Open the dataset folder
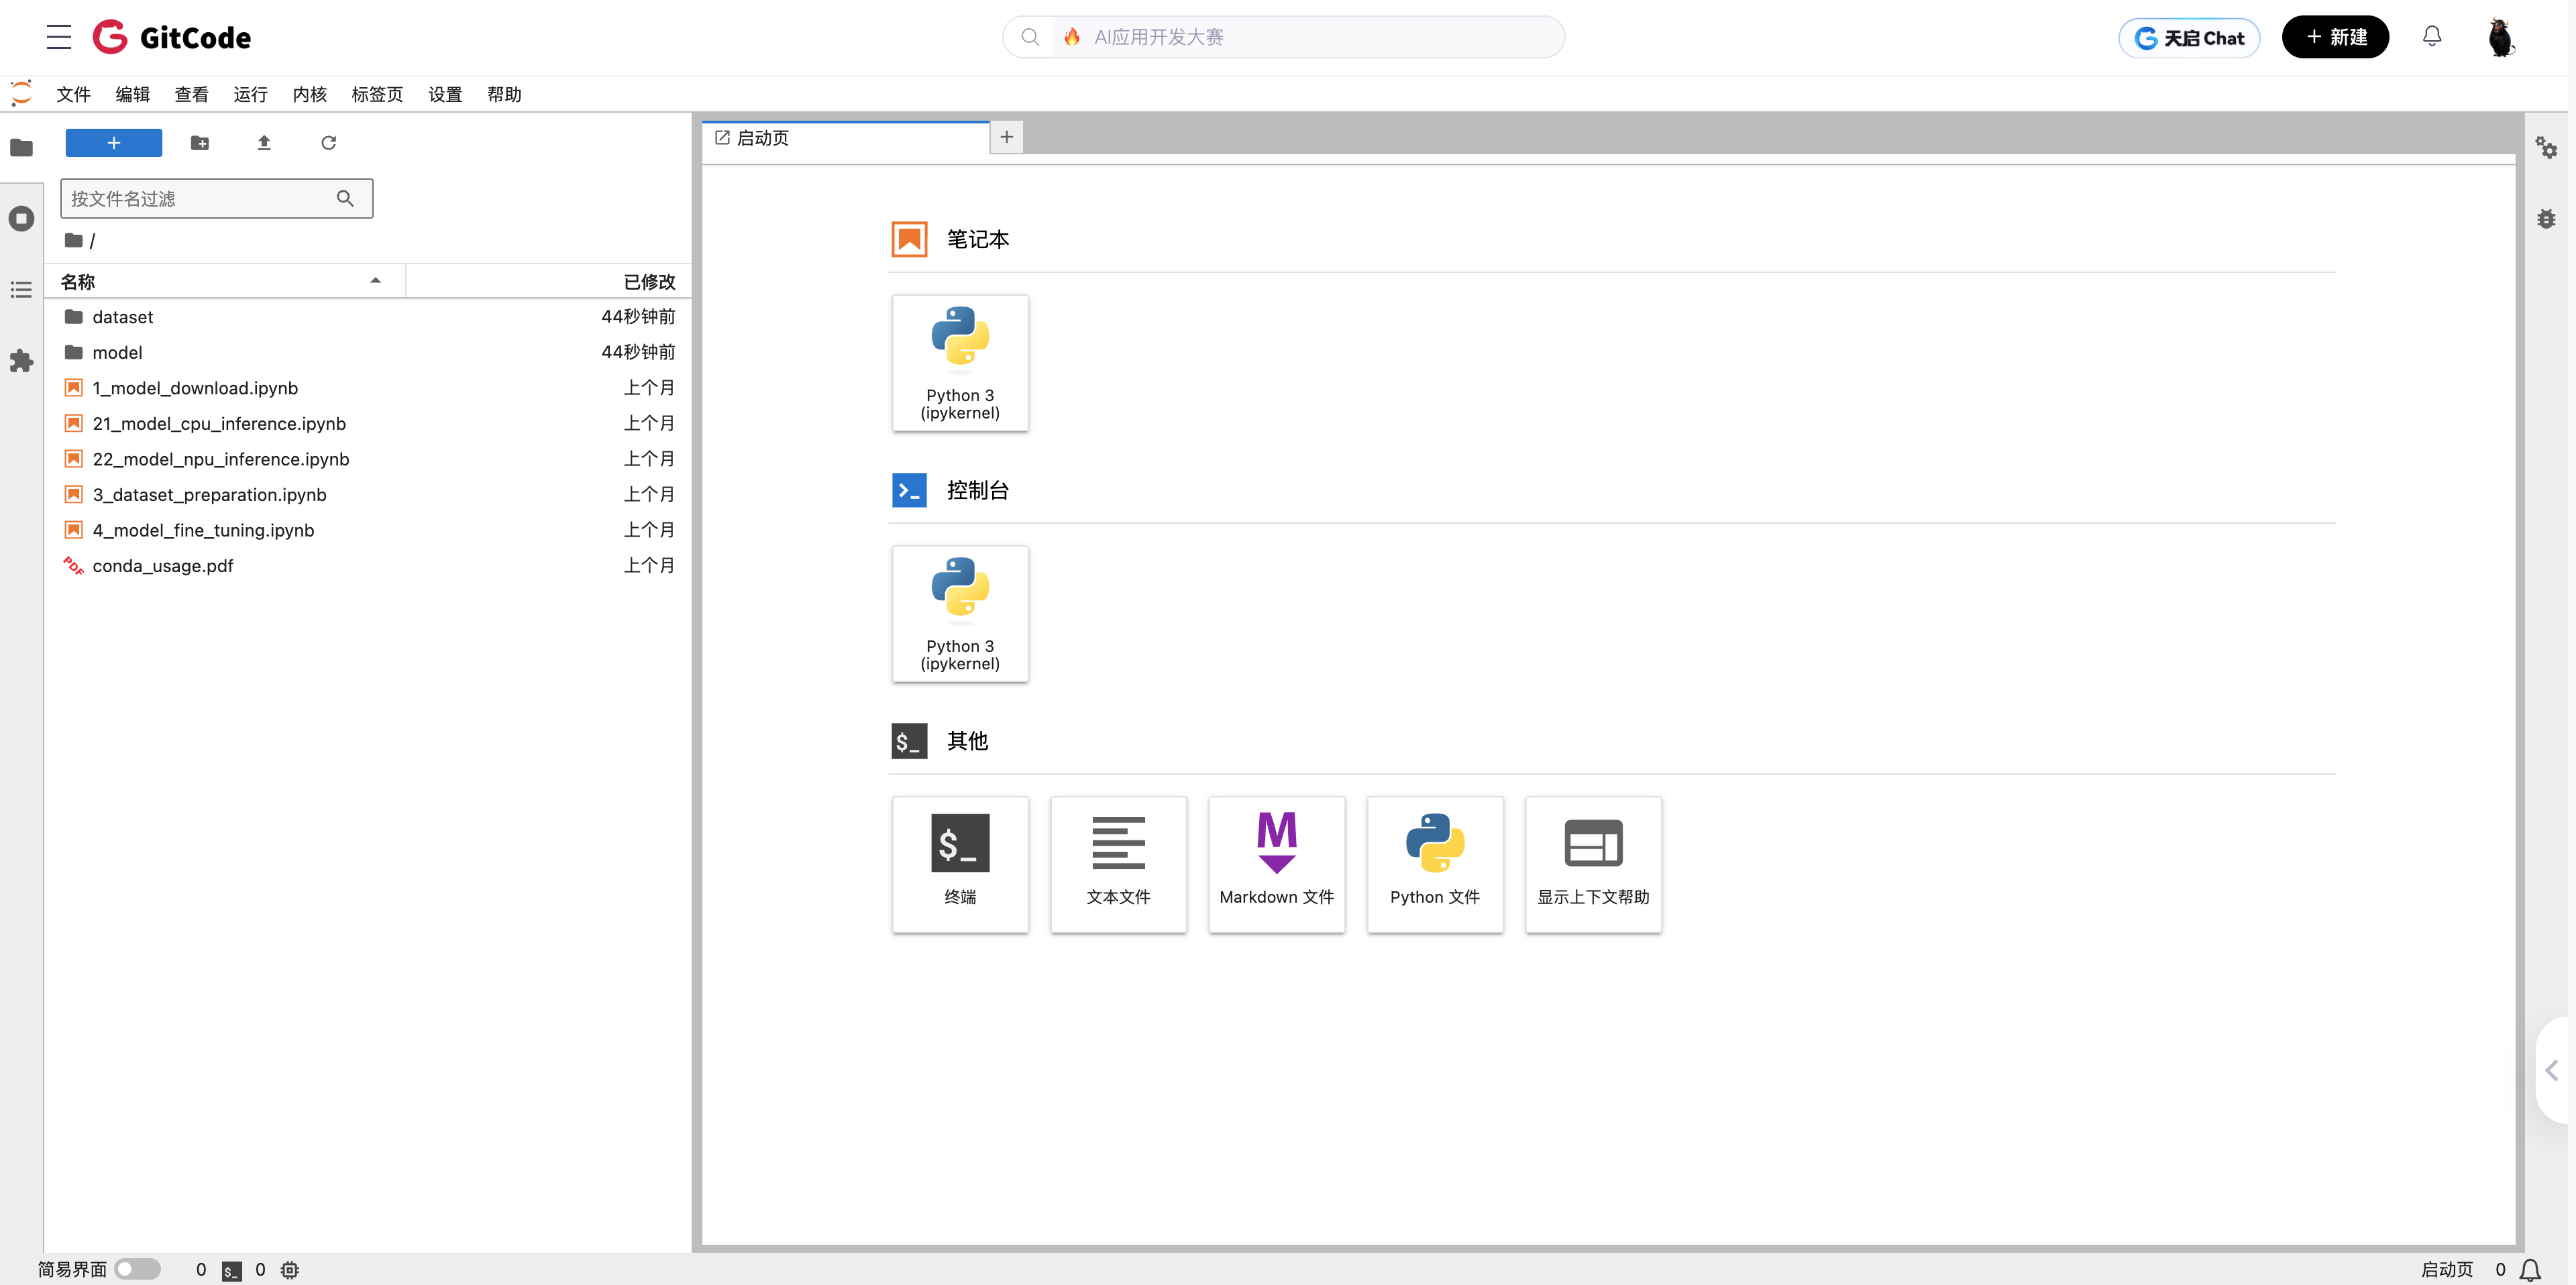The image size is (2576, 1285). pos(122,317)
